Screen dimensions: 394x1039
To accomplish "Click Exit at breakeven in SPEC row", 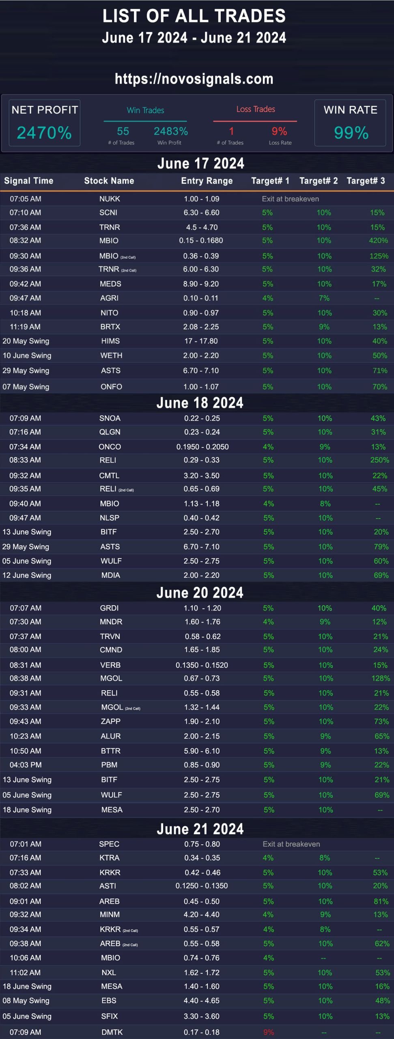I will click(291, 844).
